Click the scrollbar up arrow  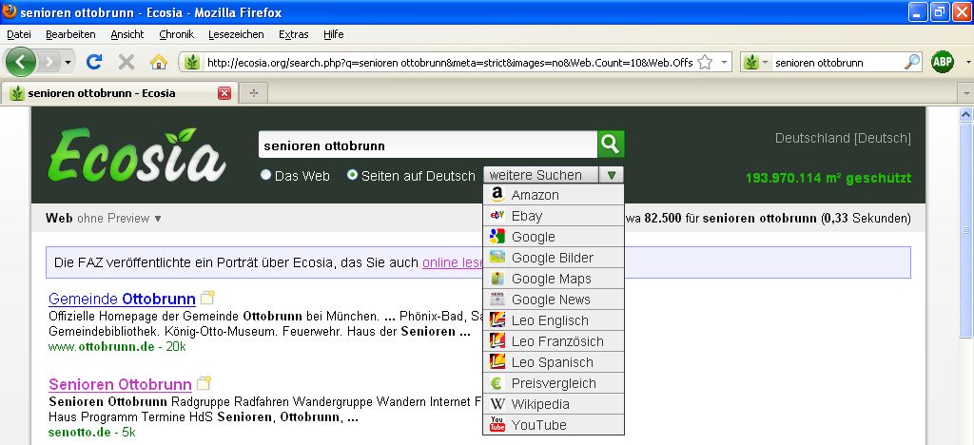tap(966, 114)
